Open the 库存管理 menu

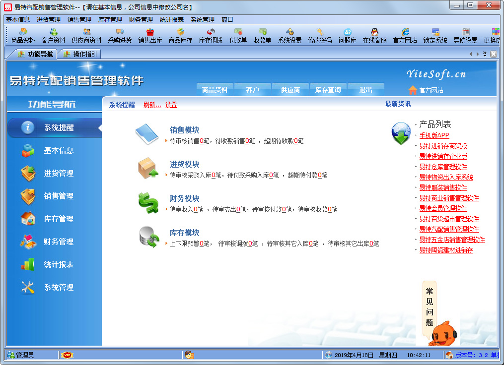pos(110,19)
